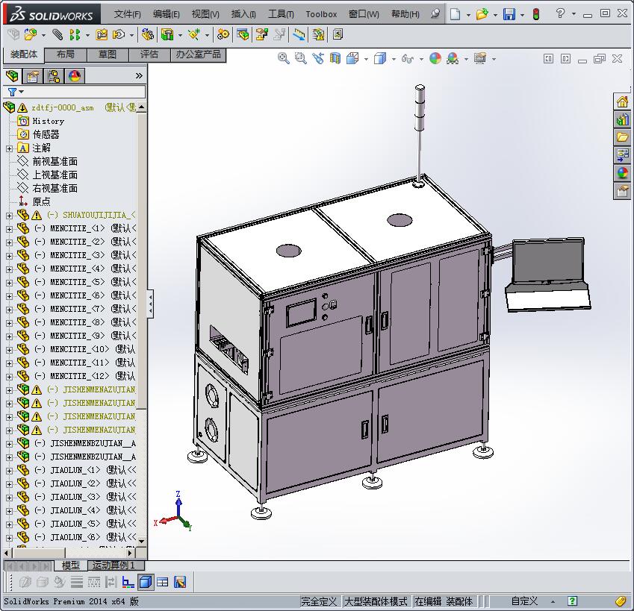Expand the MENCITIE_<1> component node
This screenshot has width=634, height=611.
[x=9, y=229]
